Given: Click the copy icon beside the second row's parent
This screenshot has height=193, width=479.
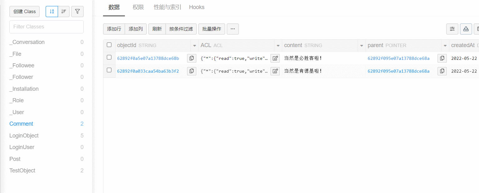Looking at the screenshot, I should click(x=442, y=71).
